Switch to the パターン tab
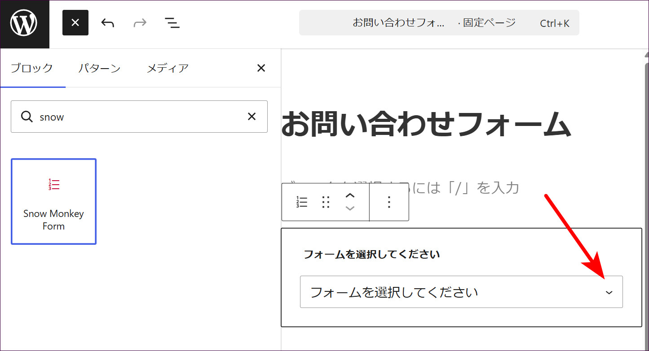The width and height of the screenshot is (649, 351). click(100, 68)
